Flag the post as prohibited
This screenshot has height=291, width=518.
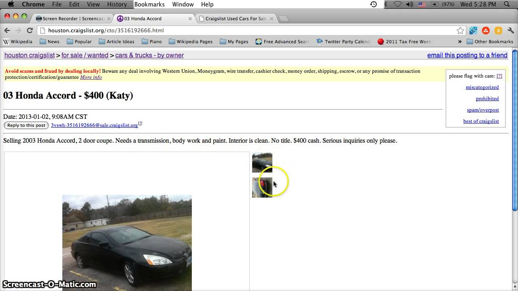click(x=487, y=99)
